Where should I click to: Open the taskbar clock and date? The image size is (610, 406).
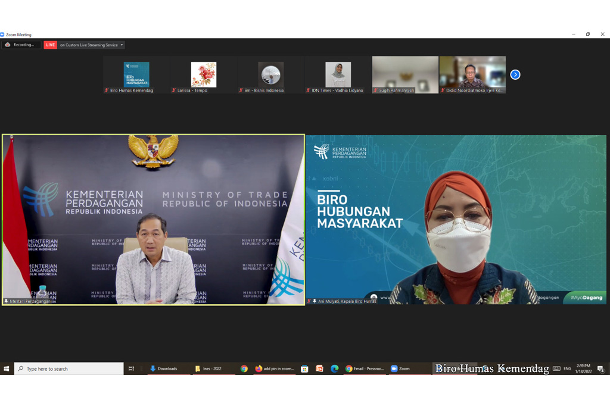[x=584, y=368]
